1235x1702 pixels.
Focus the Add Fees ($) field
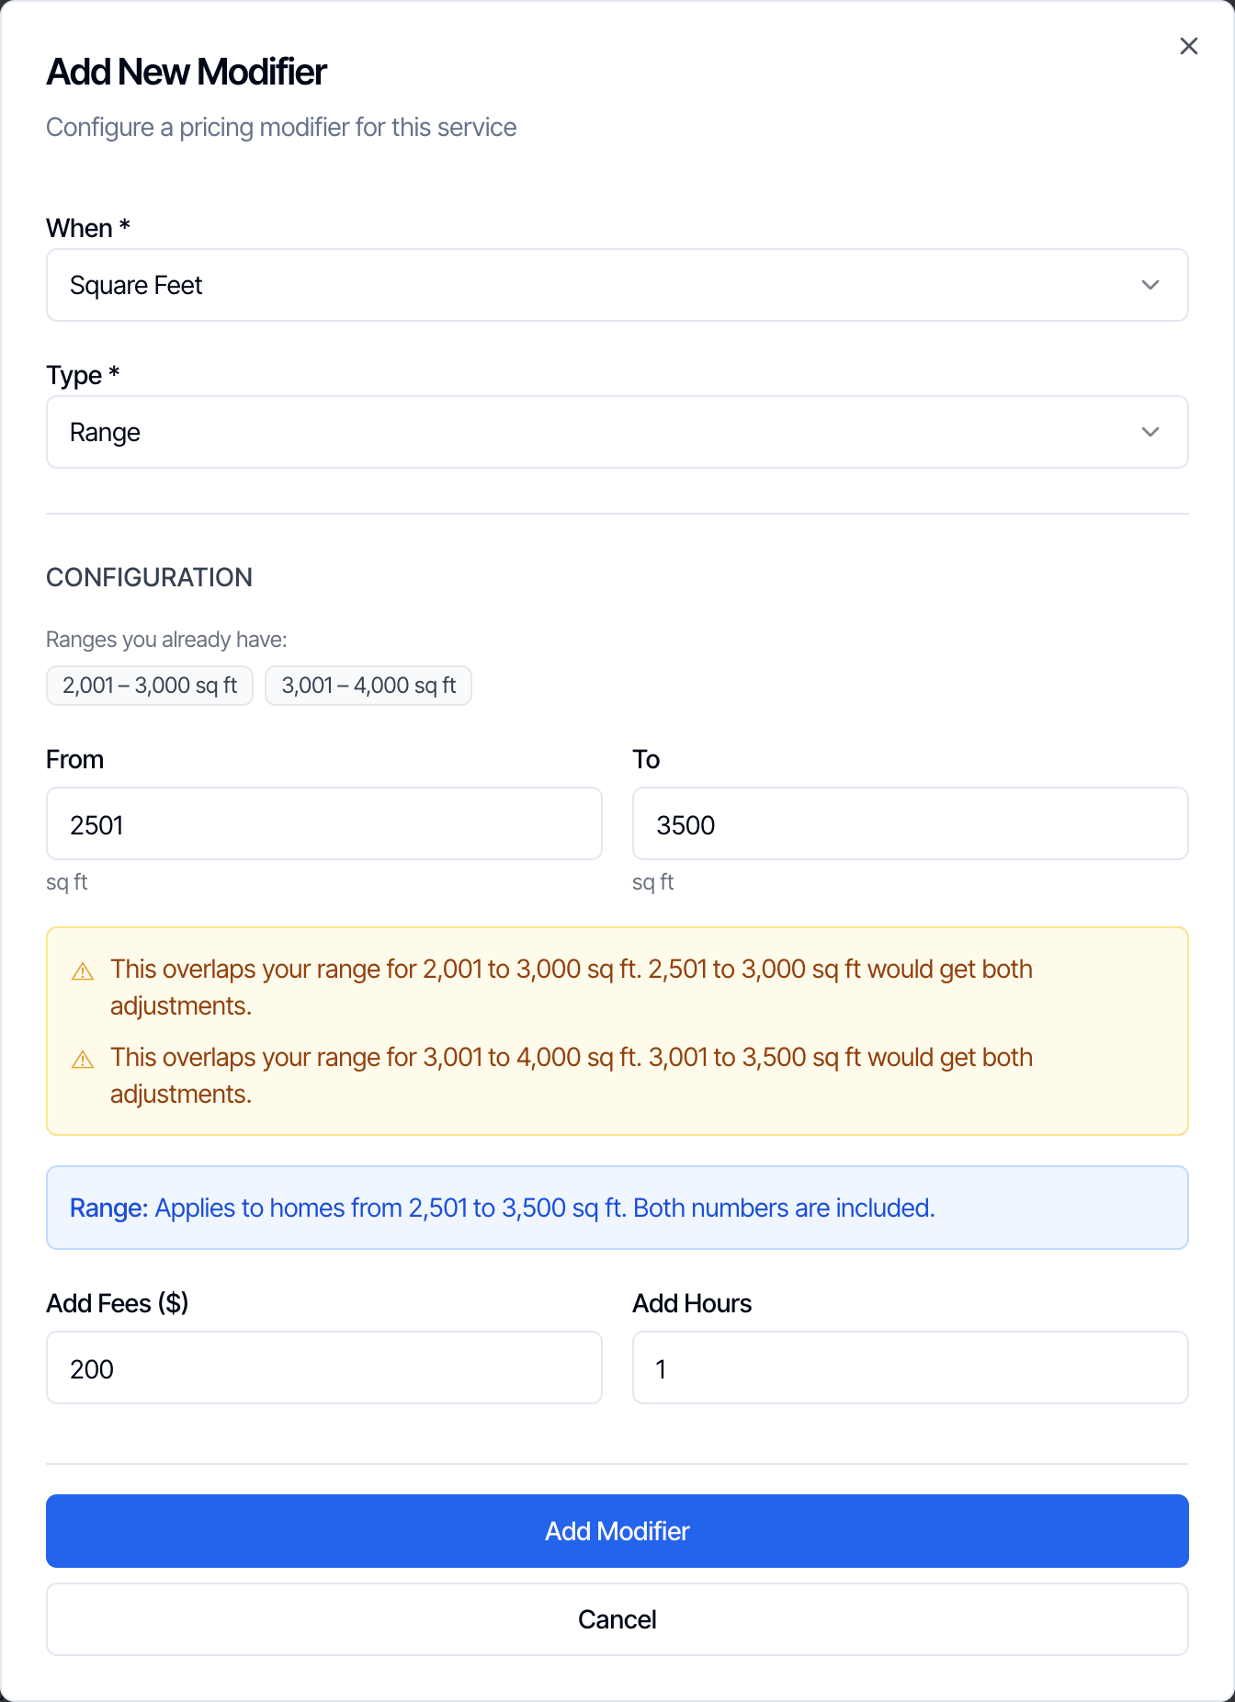coord(324,1367)
